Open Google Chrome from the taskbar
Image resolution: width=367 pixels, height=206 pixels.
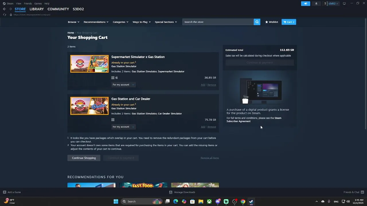coord(243,201)
